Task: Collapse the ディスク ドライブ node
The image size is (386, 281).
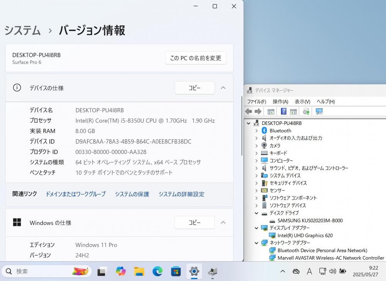Action: [257, 213]
